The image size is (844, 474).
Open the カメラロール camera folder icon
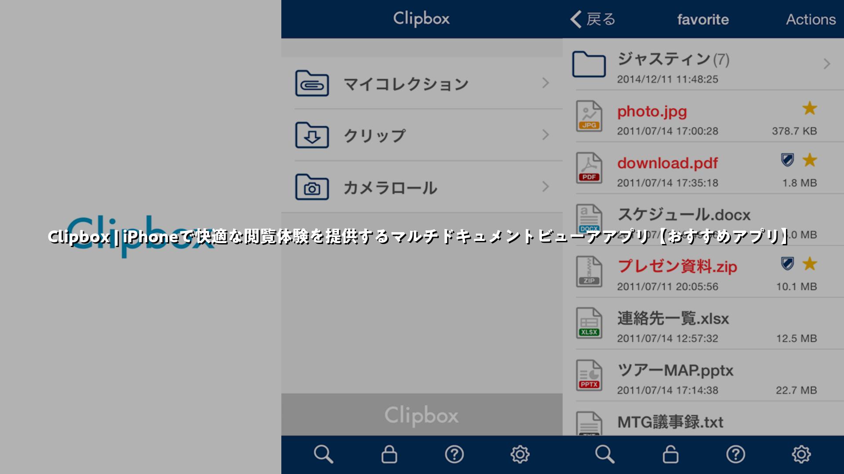point(312,187)
